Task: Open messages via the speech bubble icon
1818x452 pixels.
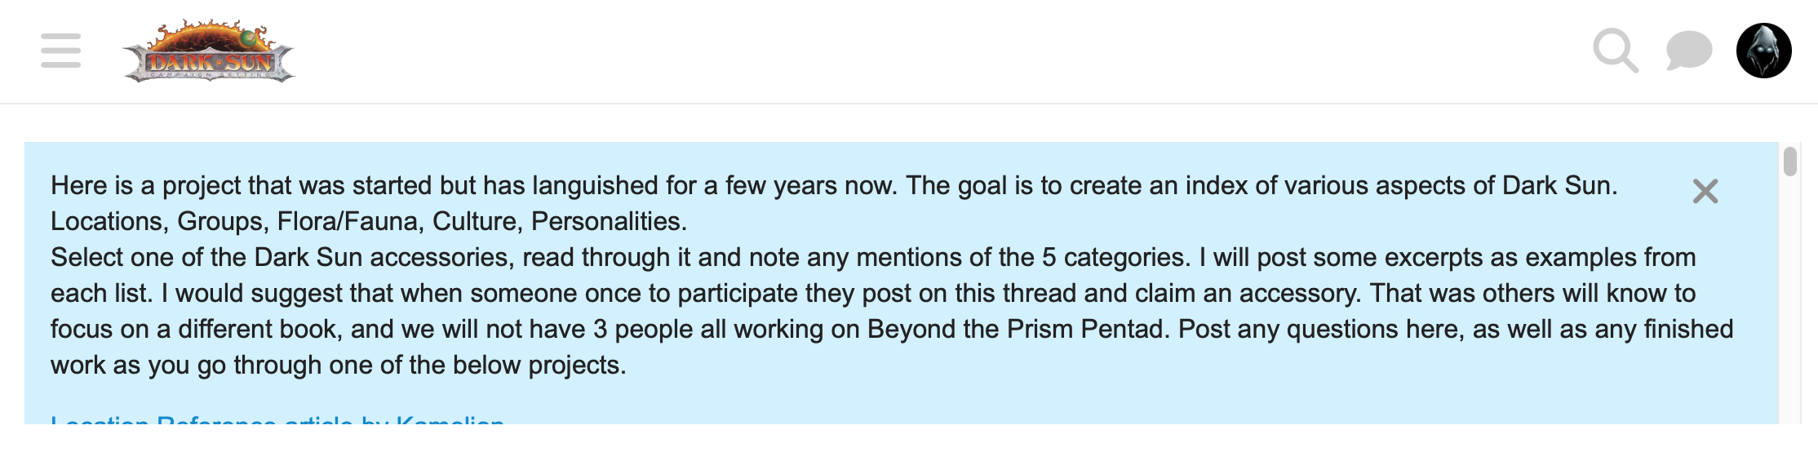Action: (x=1688, y=51)
